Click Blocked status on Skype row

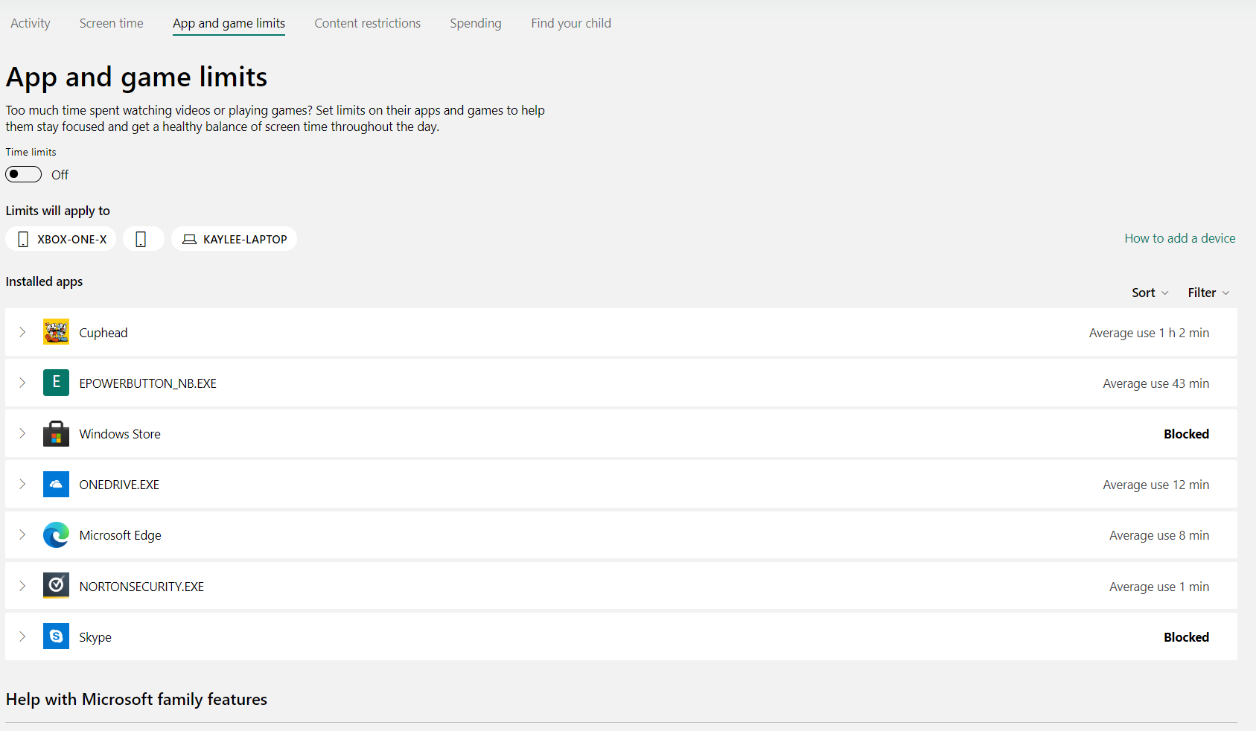[x=1186, y=637]
